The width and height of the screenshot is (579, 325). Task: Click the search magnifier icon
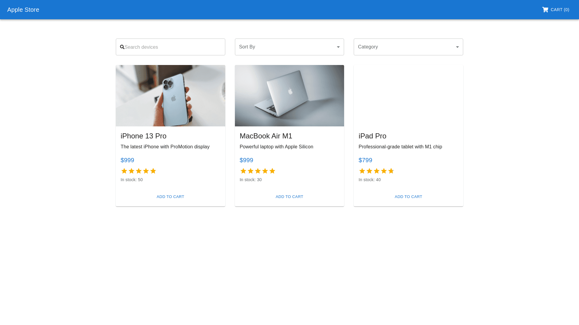pyautogui.click(x=122, y=47)
